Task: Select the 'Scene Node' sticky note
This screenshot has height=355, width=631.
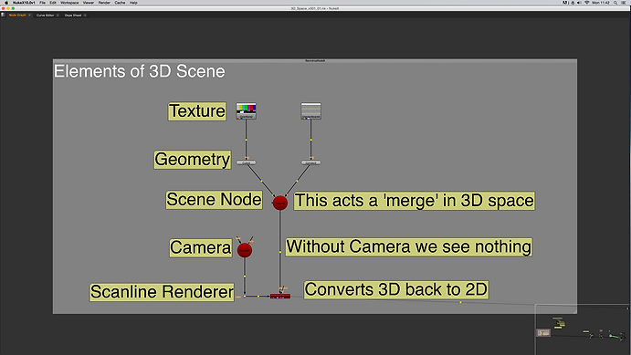Action: point(214,200)
